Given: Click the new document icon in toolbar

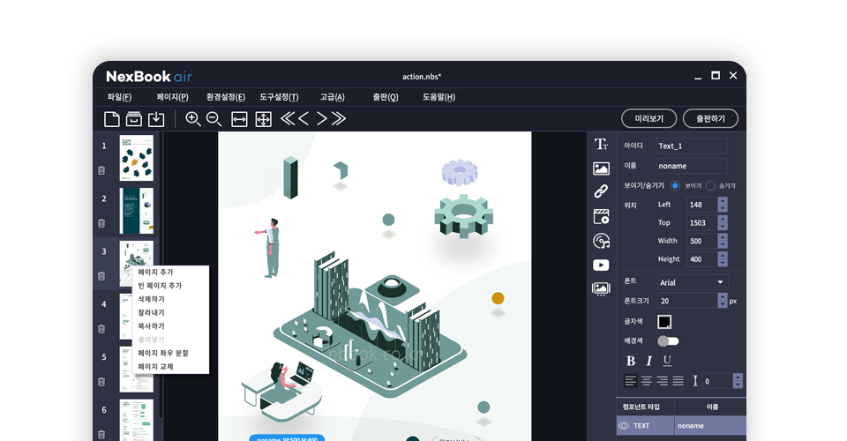Looking at the screenshot, I should (112, 119).
